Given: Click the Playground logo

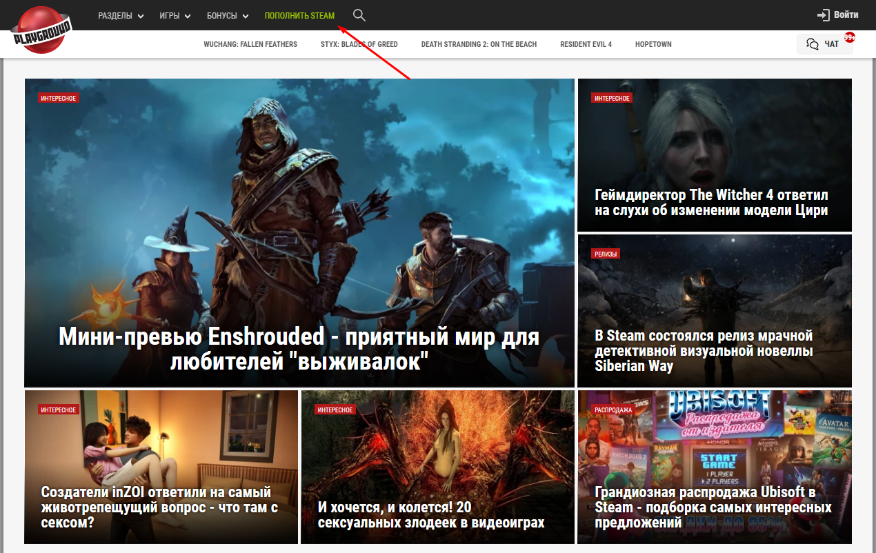Looking at the screenshot, I should click(x=42, y=29).
